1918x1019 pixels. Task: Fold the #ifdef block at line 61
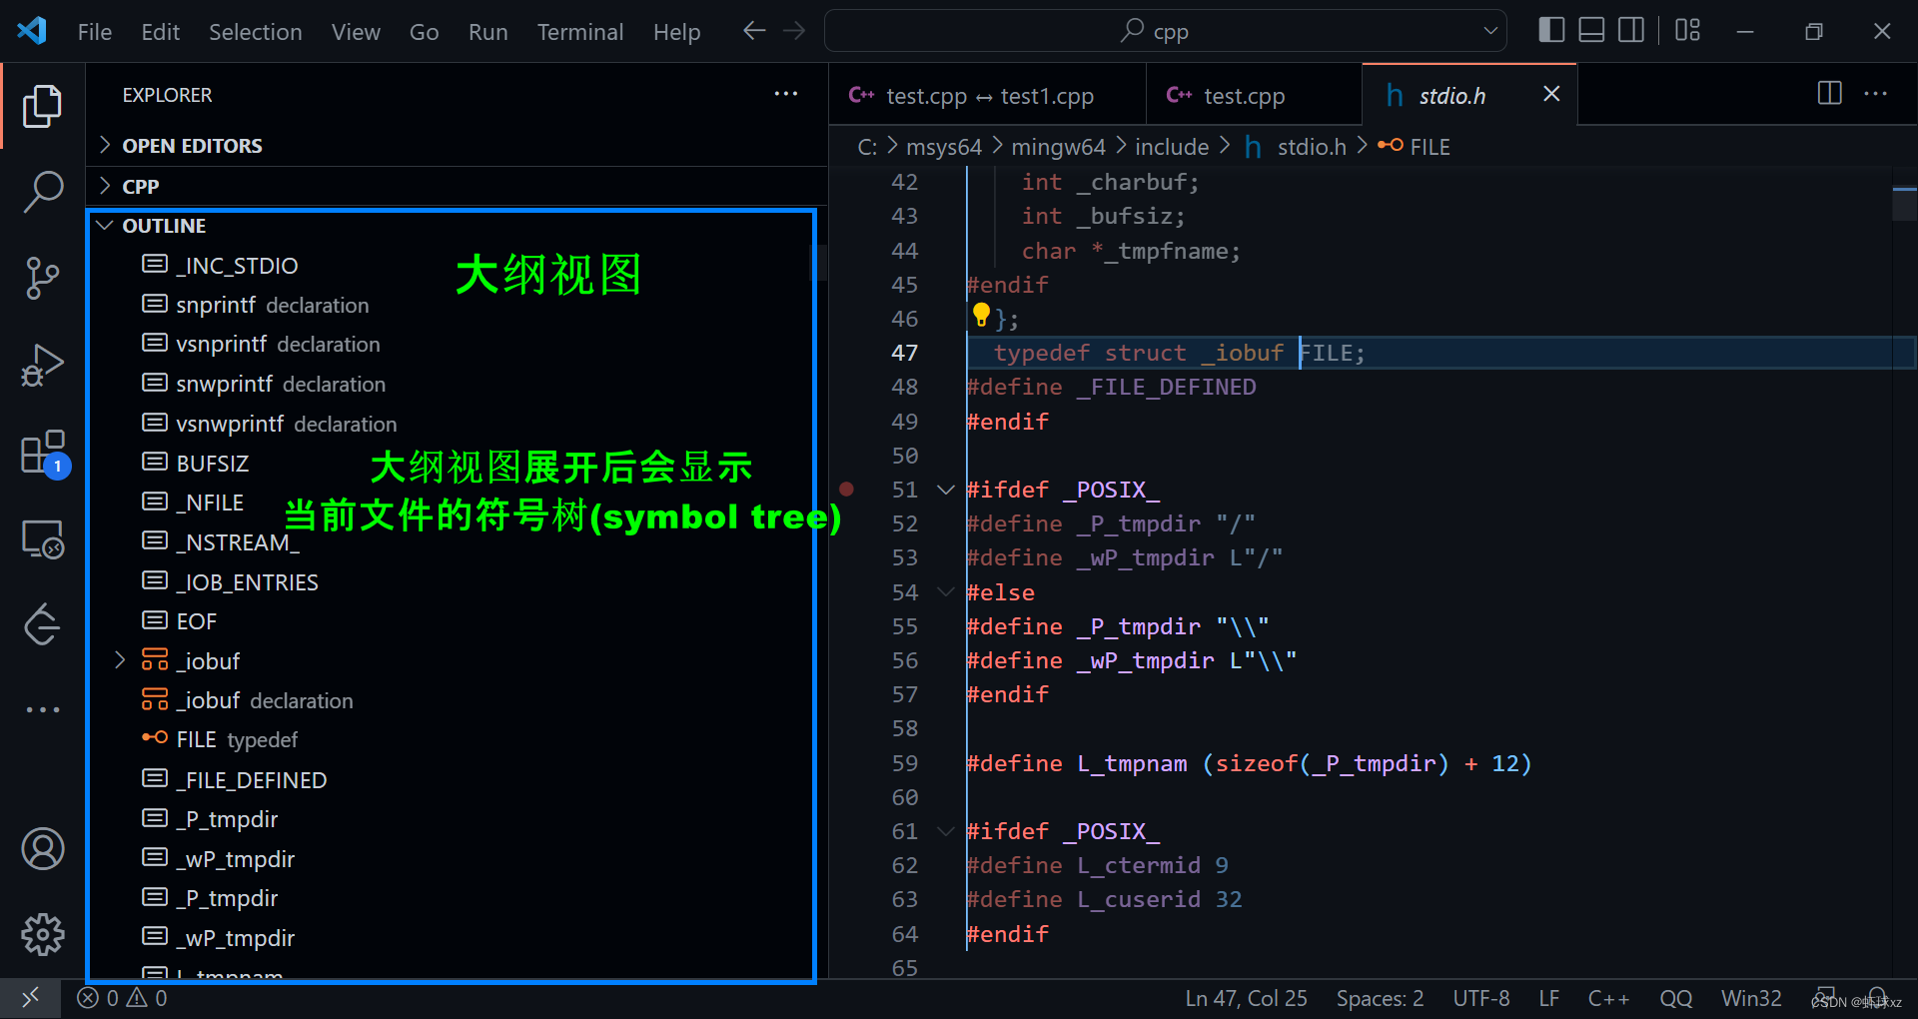[x=945, y=831]
